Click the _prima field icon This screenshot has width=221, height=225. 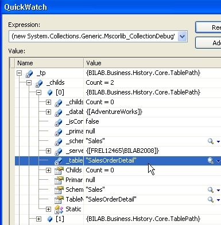point(59,132)
